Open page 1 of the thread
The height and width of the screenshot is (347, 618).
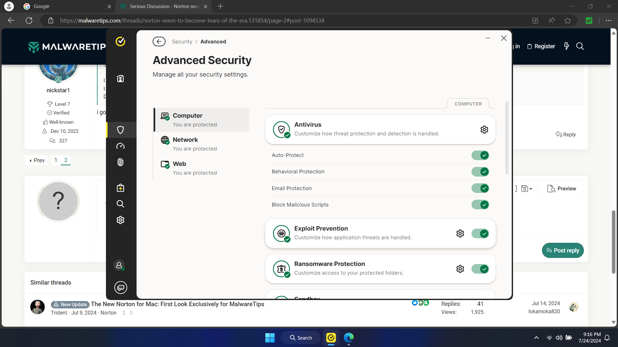tap(56, 160)
